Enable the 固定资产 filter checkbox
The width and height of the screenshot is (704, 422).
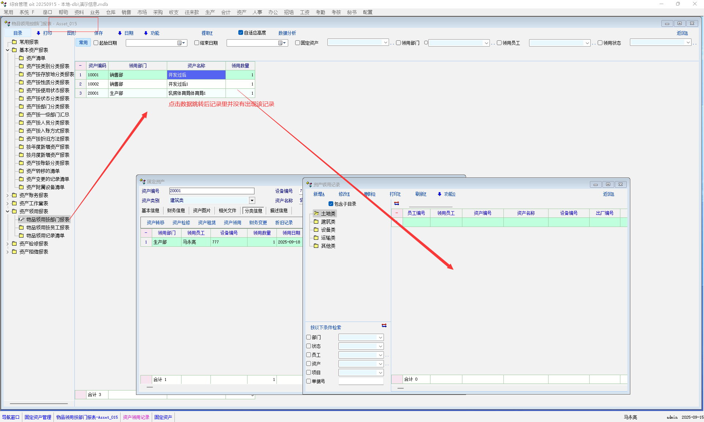coord(297,43)
